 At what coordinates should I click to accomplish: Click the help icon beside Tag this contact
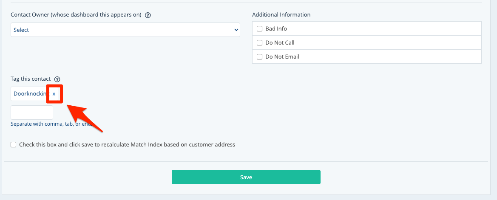coord(57,79)
